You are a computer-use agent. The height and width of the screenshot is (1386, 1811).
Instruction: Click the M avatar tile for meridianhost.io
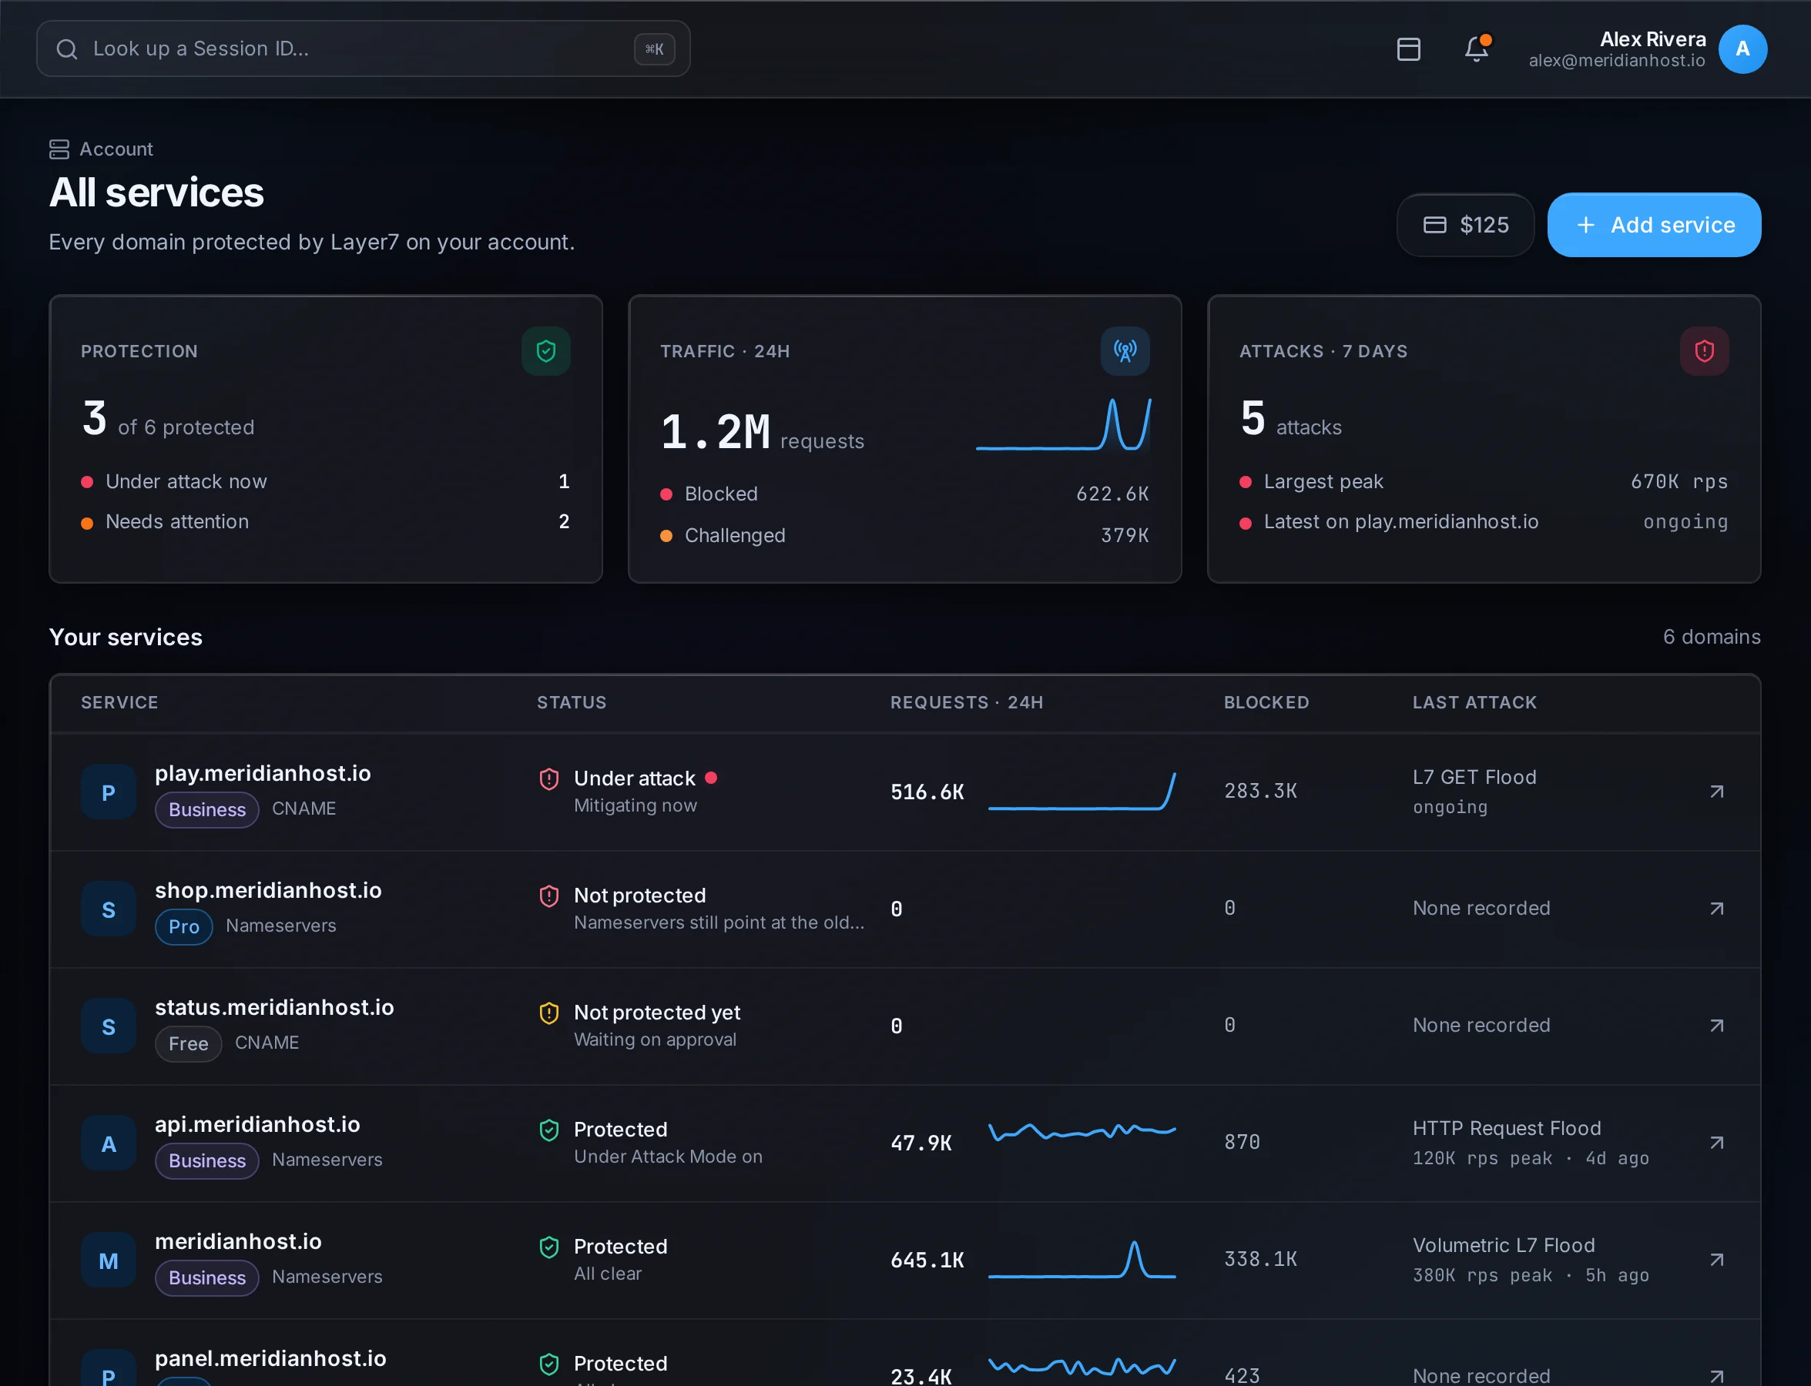tap(108, 1260)
